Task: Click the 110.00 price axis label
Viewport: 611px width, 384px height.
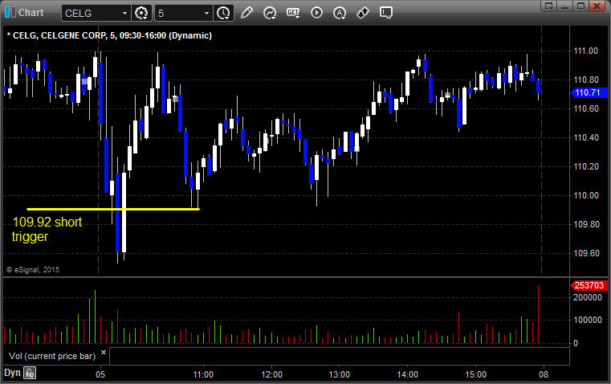Action: 585,195
